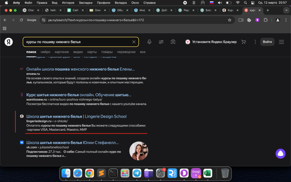This screenshot has width=291, height=182.
Task: Clear the search query with the X
Action: 134,42
